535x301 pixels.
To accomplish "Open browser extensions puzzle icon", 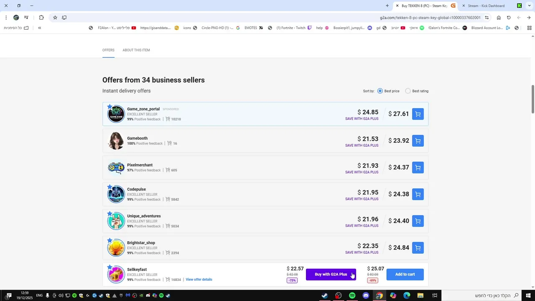I will (41, 18).
